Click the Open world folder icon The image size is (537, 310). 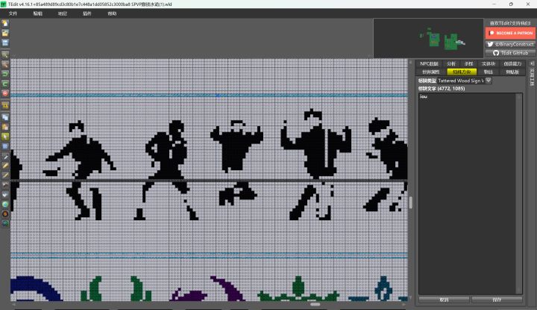tap(5, 33)
